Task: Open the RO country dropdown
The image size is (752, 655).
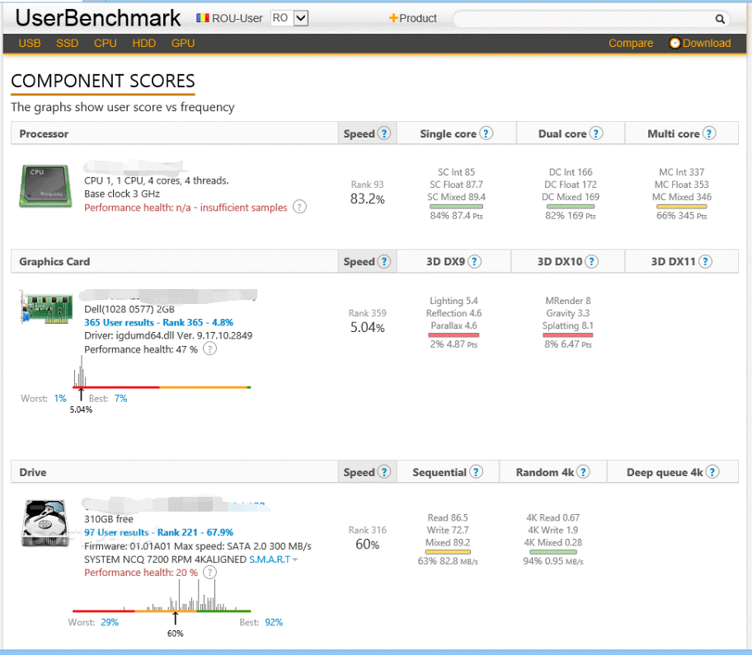Action: tap(289, 18)
